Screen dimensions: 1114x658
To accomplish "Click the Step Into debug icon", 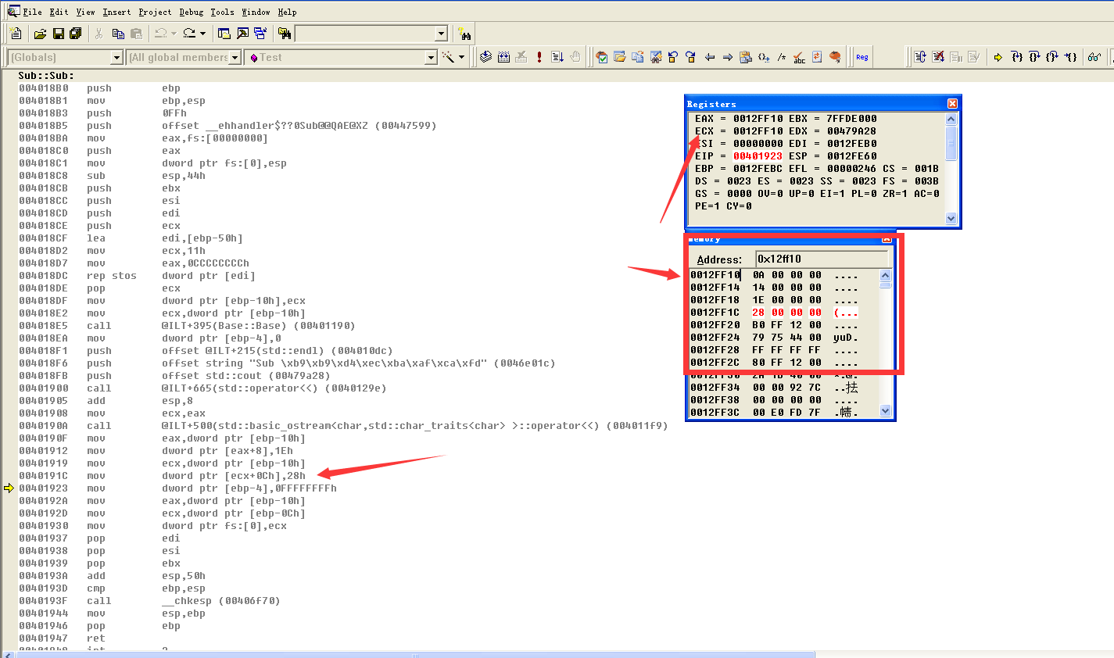I will click(1016, 57).
